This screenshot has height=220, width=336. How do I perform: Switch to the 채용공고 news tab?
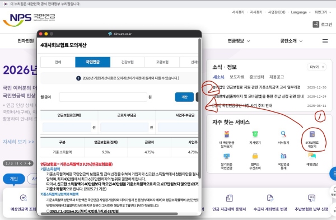(x=277, y=77)
